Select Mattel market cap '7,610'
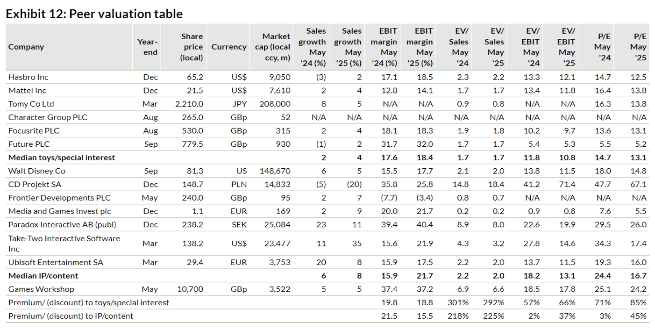The width and height of the screenshot is (655, 330). point(280,90)
